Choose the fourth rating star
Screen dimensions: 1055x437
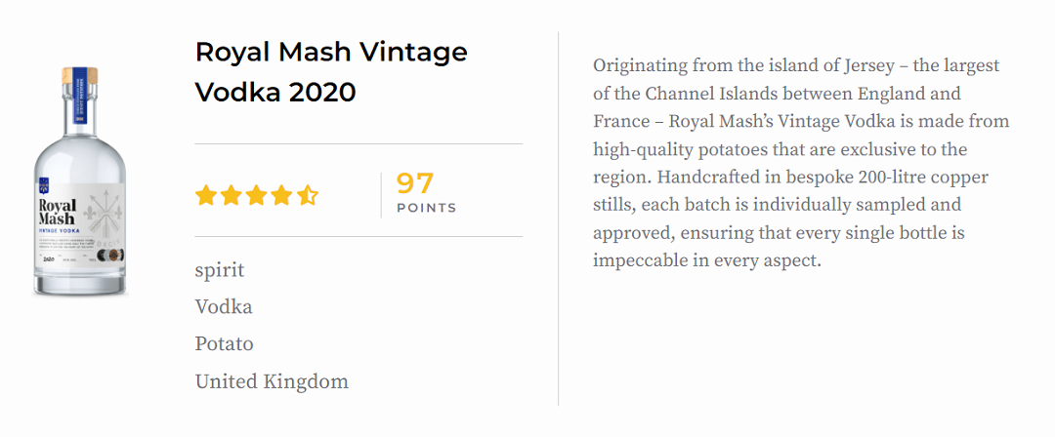281,195
